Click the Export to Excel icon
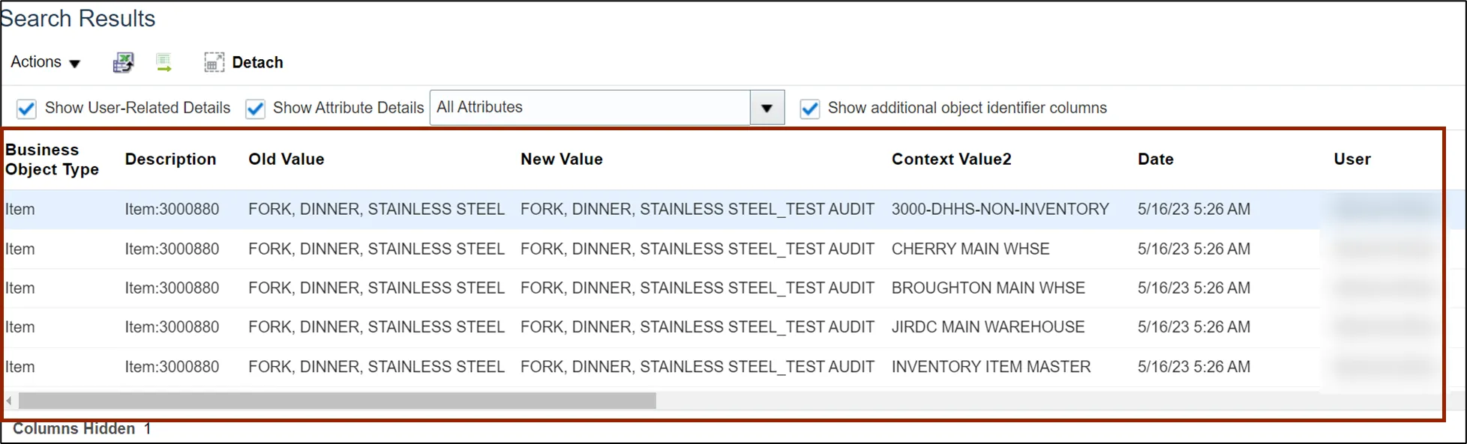1467x444 pixels. (123, 63)
